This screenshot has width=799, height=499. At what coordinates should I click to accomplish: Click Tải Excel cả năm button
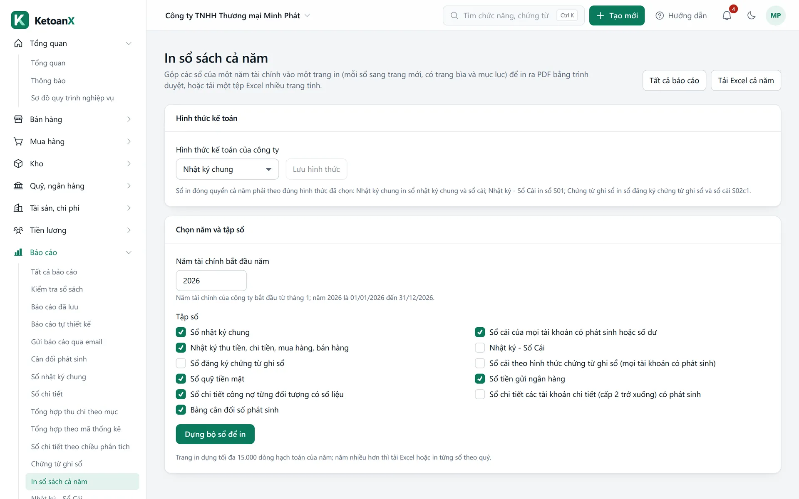point(746,80)
